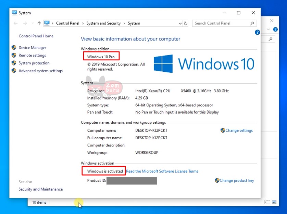Screen dimensions: 287x214
Task: Expand the chevron before Control Panel breadcrumb
Action: point(52,23)
